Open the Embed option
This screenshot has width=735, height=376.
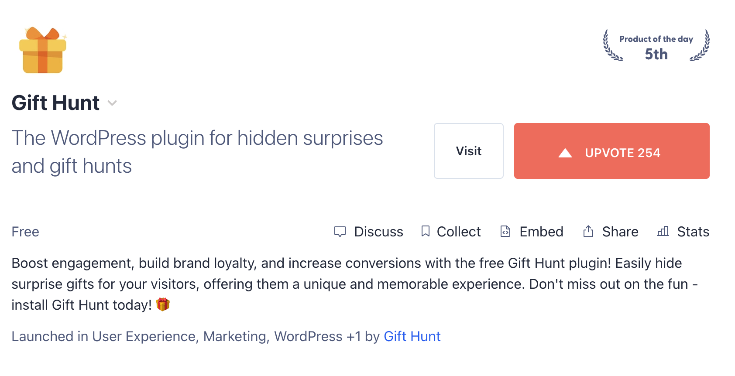point(541,232)
